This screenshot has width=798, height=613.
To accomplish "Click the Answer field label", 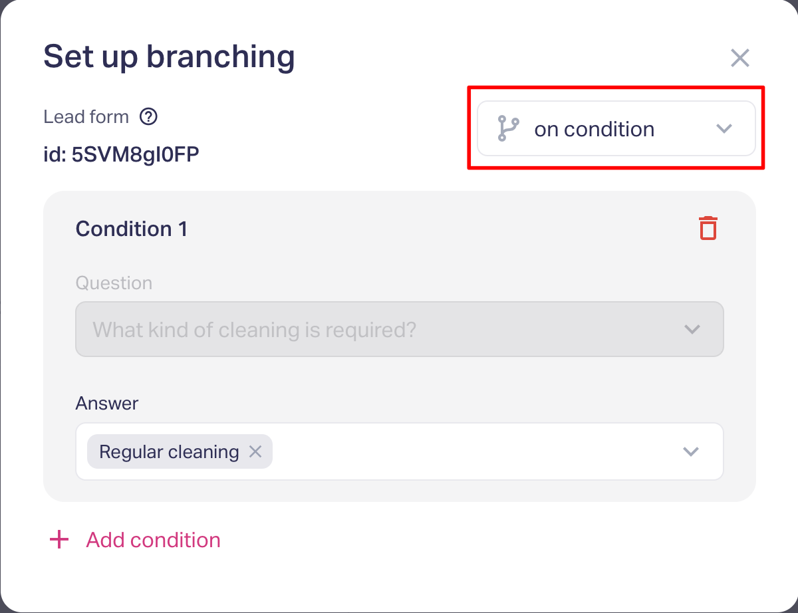I will tap(107, 403).
